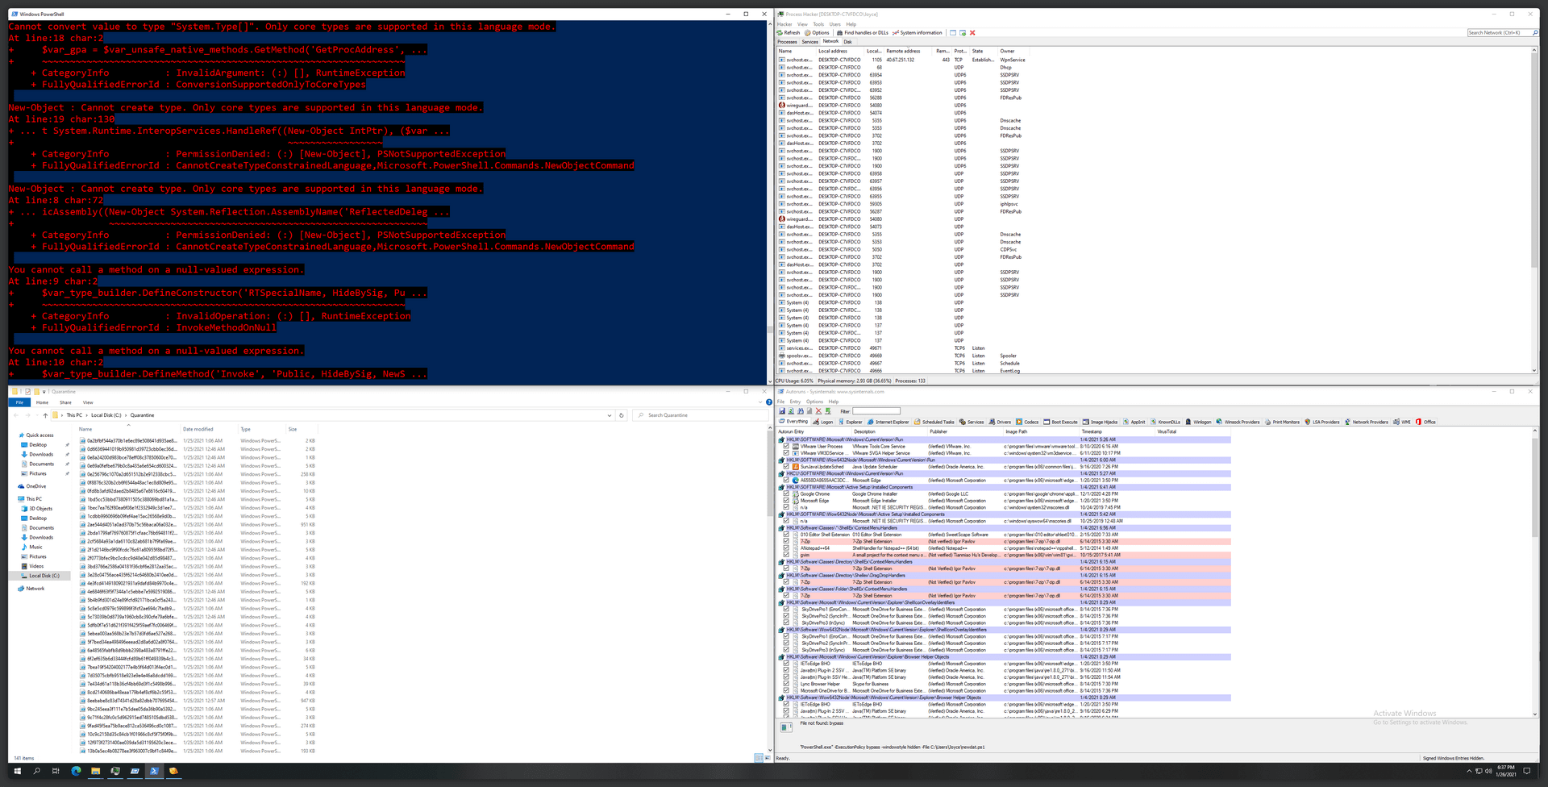The height and width of the screenshot is (787, 1548).
Task: Uncheck the VMware User Process autorun entry
Action: tap(786, 446)
